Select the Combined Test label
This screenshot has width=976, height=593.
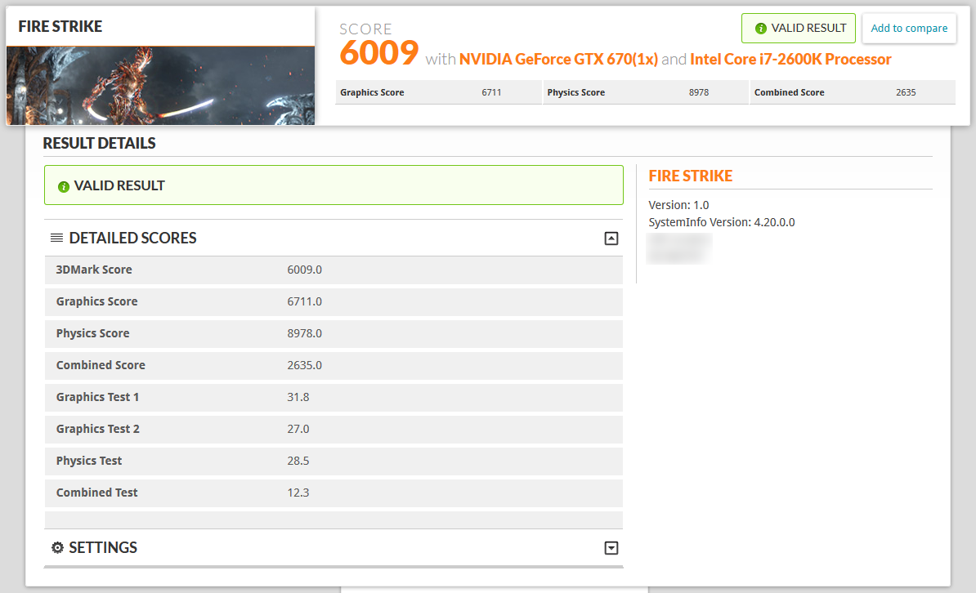point(97,493)
